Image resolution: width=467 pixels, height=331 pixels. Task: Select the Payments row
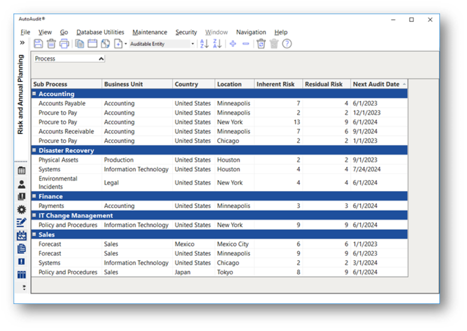219,206
